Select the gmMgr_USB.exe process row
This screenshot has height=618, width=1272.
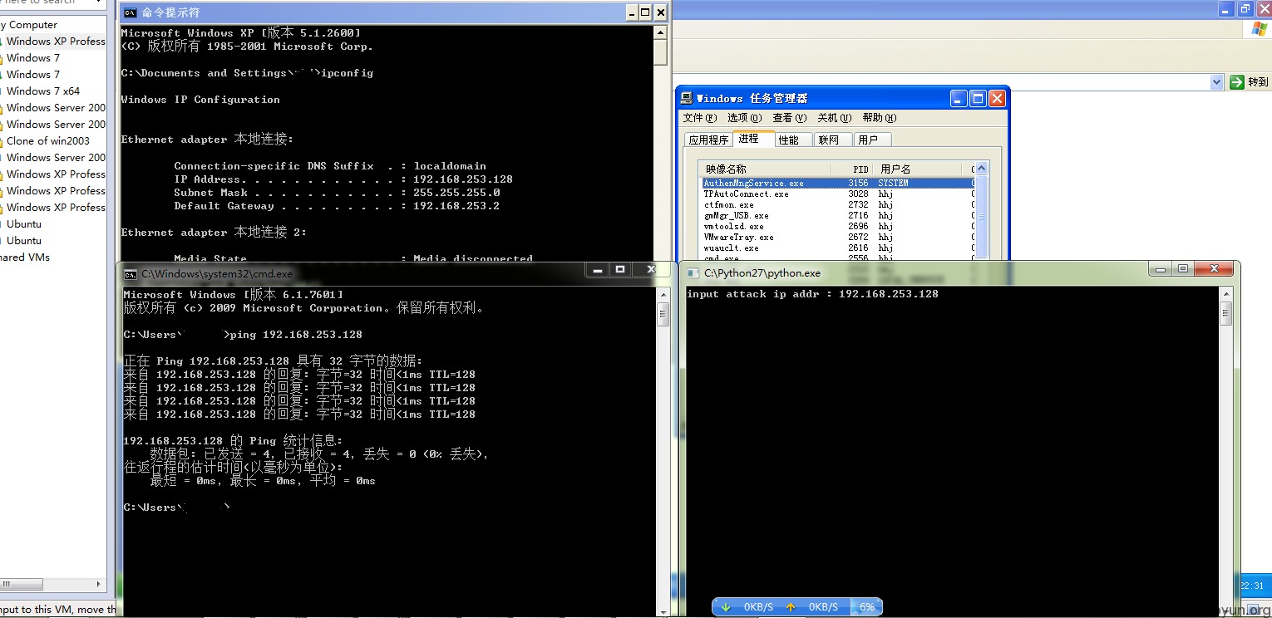837,215
